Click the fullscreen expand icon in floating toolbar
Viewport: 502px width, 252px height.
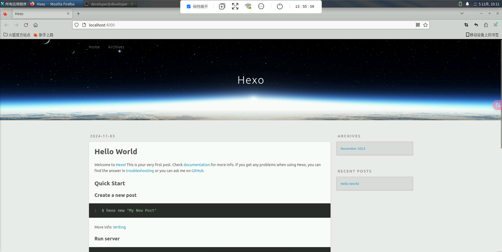click(x=235, y=6)
